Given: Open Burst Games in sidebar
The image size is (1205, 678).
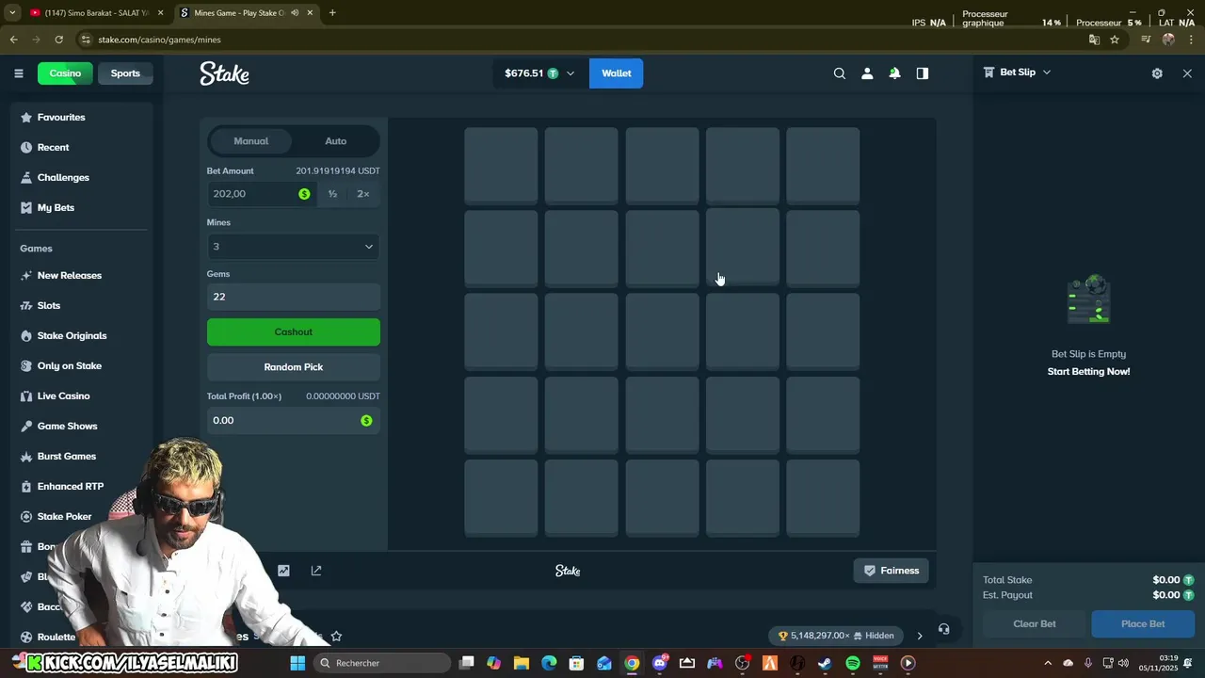Looking at the screenshot, I should 66,457.
